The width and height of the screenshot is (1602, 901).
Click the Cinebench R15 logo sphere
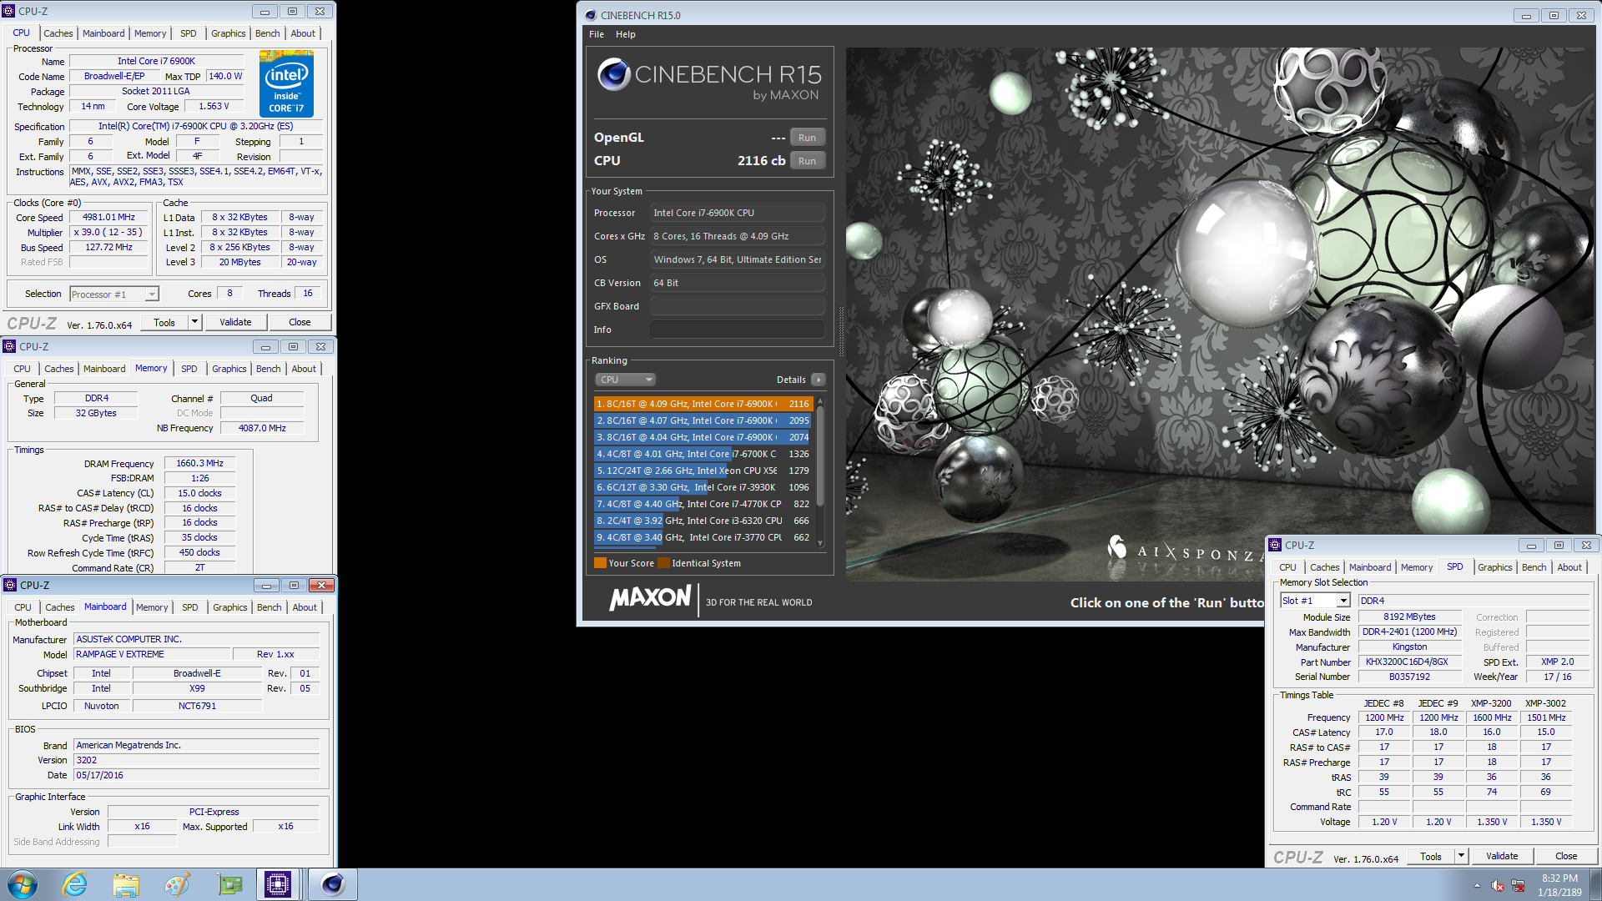pos(613,74)
